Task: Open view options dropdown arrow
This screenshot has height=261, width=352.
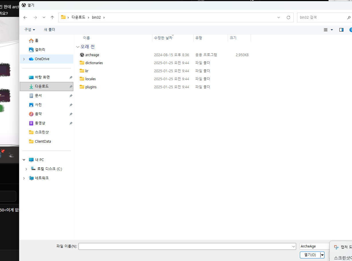Action: (x=332, y=30)
